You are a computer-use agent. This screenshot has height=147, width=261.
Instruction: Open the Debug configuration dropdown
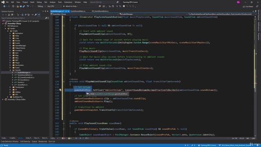click(x=41, y=7)
